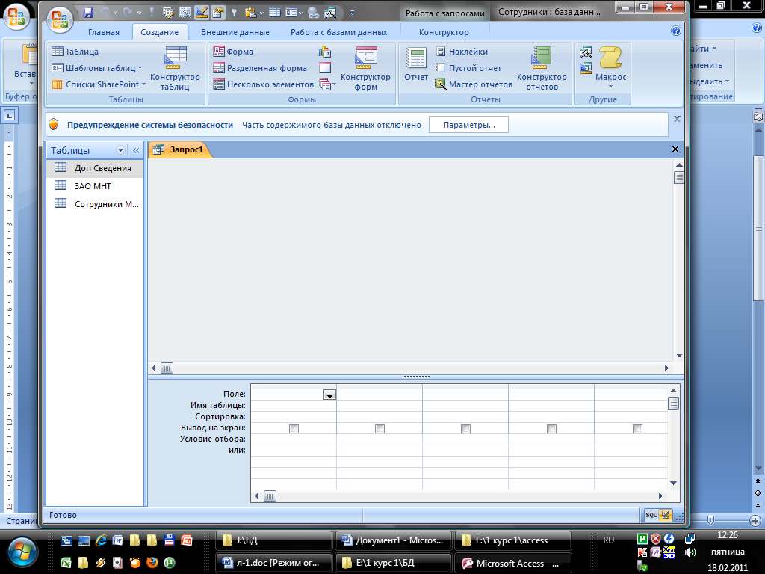Open the J:\БД taskbar folder button
Screen dimensions: 765x574
click(274, 540)
